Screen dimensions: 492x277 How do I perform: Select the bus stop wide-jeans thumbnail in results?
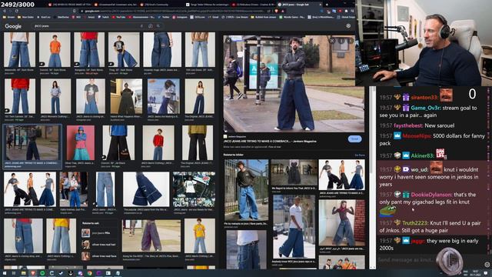[x=32, y=143]
